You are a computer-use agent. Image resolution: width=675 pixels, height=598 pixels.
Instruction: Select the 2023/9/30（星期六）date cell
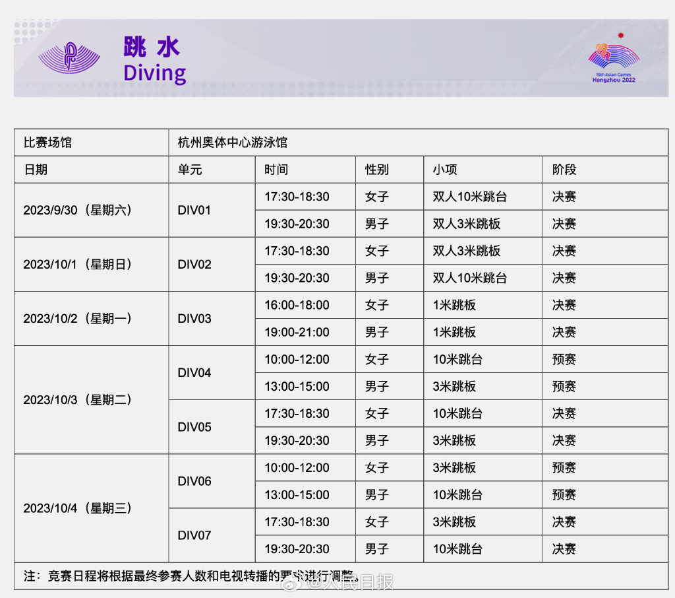pyautogui.click(x=78, y=211)
